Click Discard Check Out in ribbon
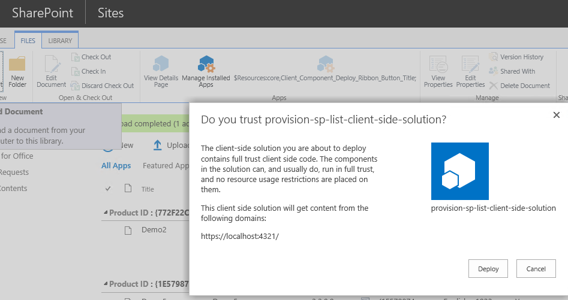The height and width of the screenshot is (300, 568). (x=103, y=86)
